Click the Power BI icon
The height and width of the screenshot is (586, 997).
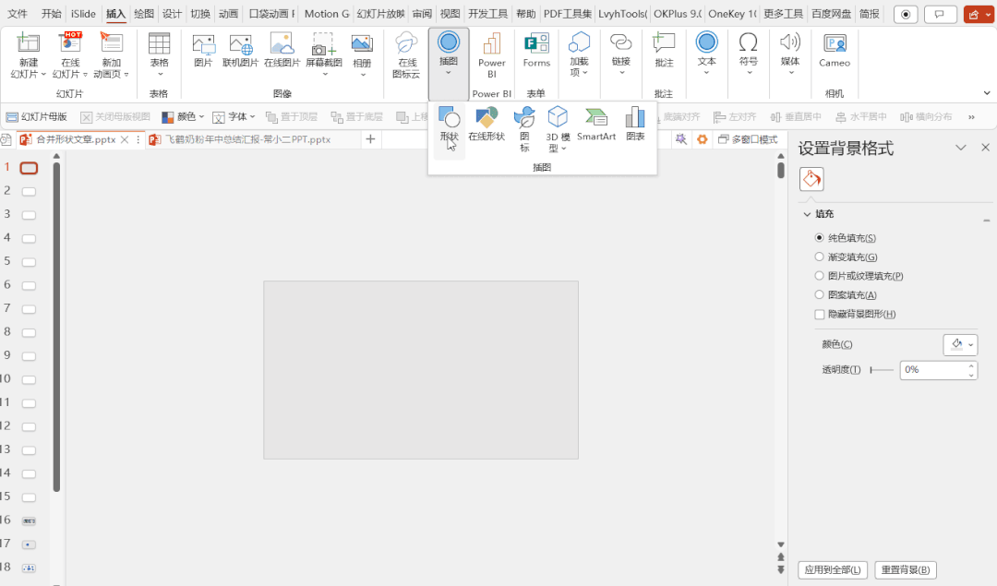tap(491, 44)
